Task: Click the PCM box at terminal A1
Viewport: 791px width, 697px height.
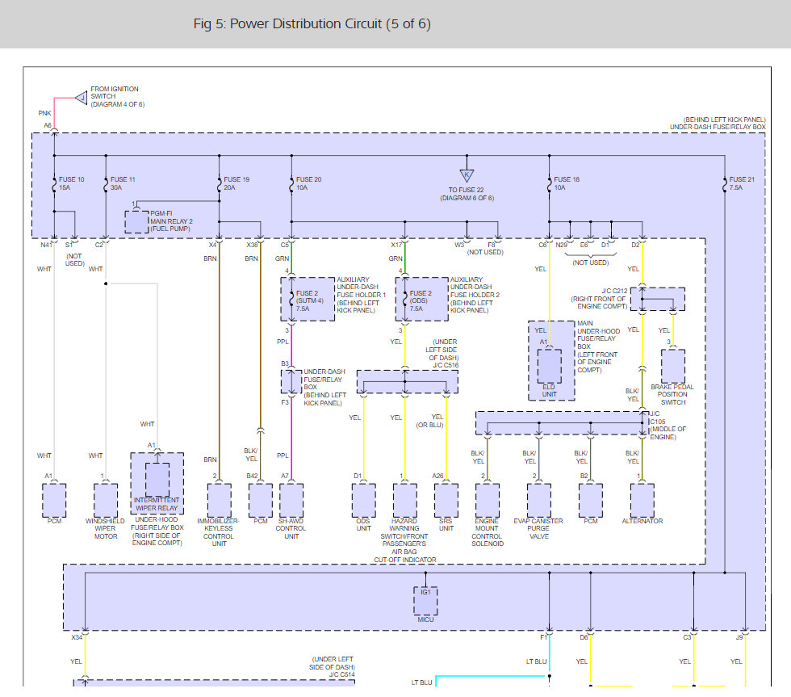Action: [54, 501]
